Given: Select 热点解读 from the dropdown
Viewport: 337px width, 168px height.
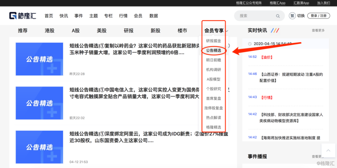Looking at the screenshot, I should tap(213, 117).
